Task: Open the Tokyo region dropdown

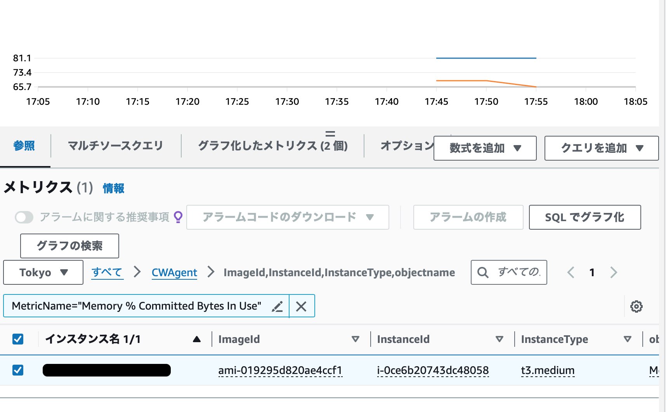Action: (x=43, y=272)
